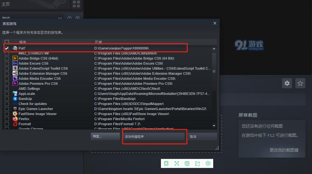
Task: Click the 取消 cancel button
Action: point(202,137)
